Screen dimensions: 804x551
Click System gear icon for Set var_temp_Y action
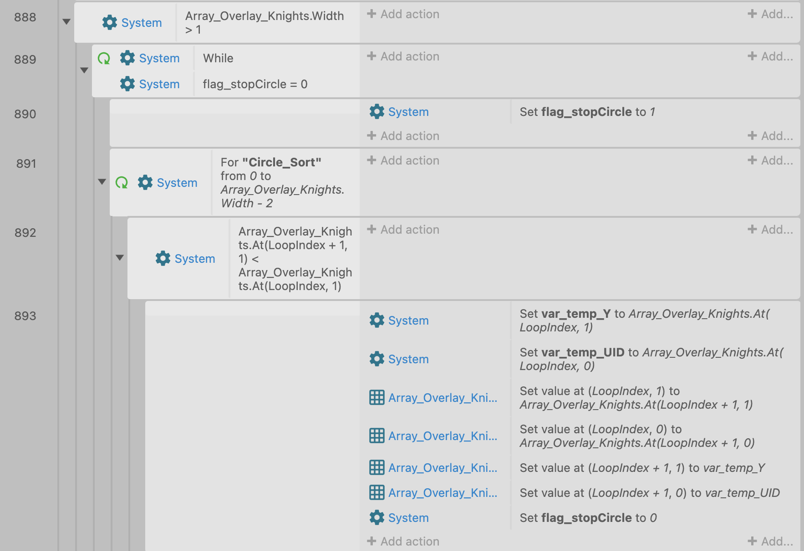point(377,320)
